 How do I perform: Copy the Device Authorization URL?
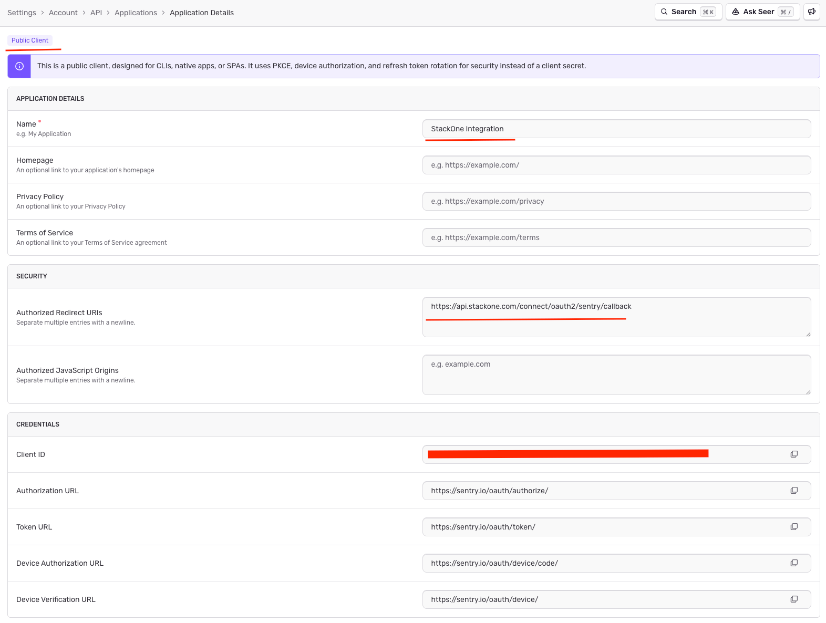point(794,563)
